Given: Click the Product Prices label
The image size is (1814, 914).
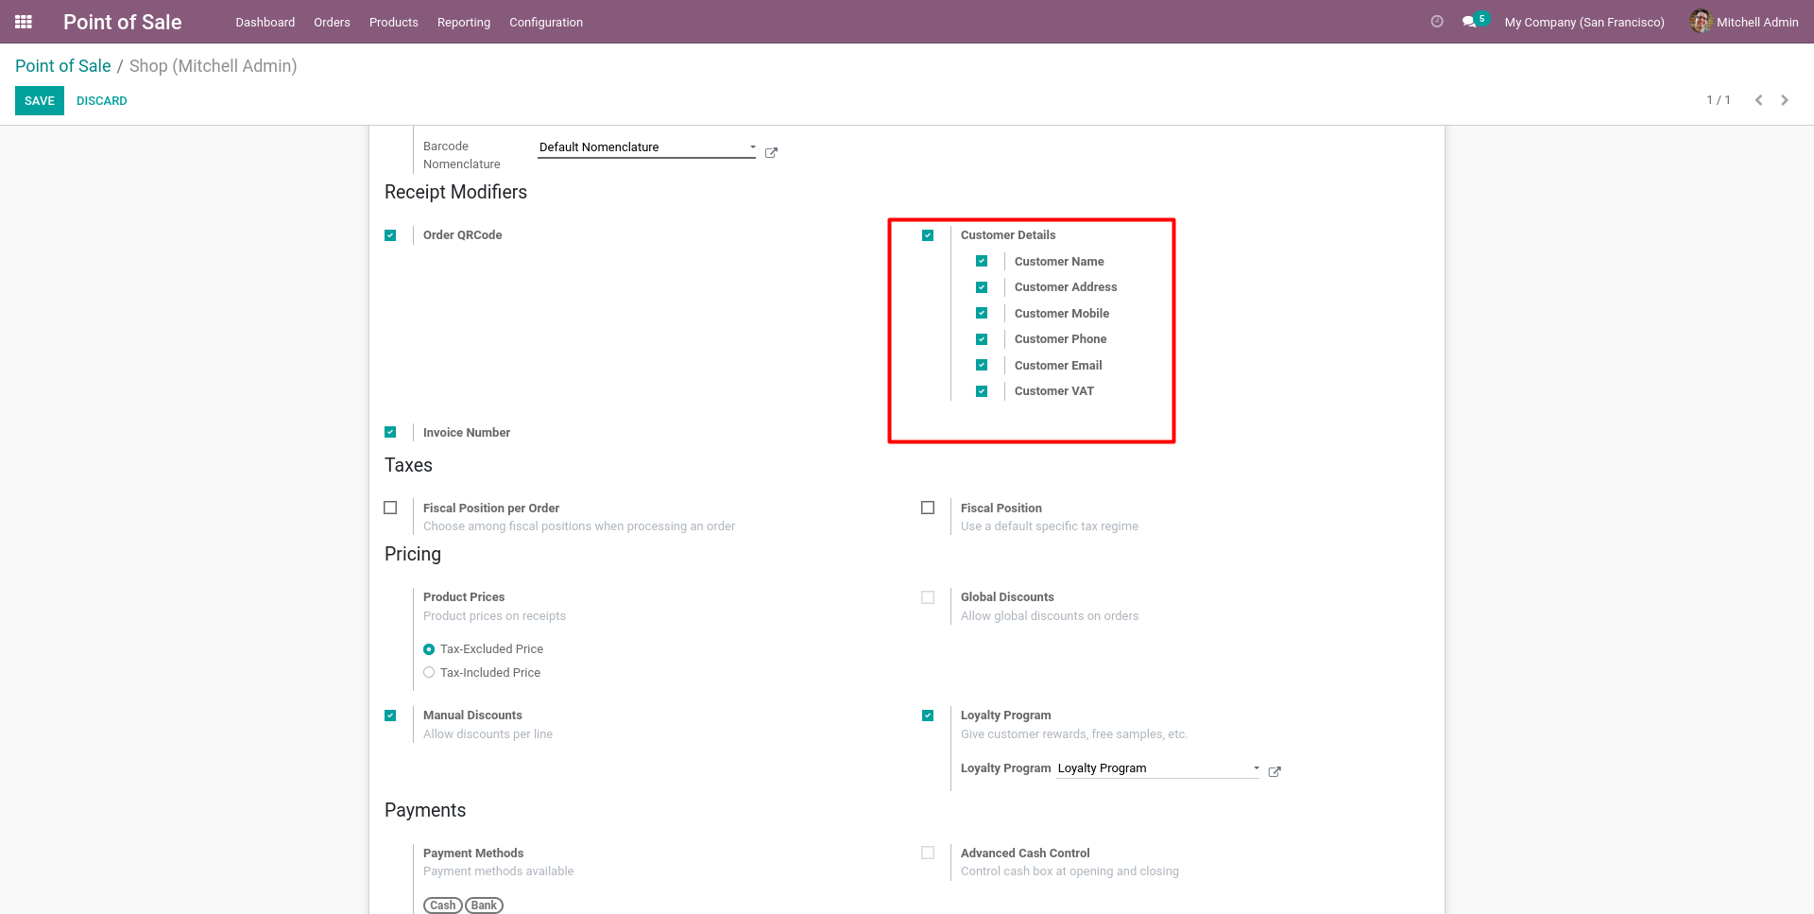Looking at the screenshot, I should click(x=464, y=597).
